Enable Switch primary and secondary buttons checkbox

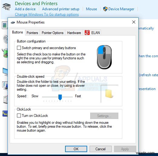(x=19, y=48)
